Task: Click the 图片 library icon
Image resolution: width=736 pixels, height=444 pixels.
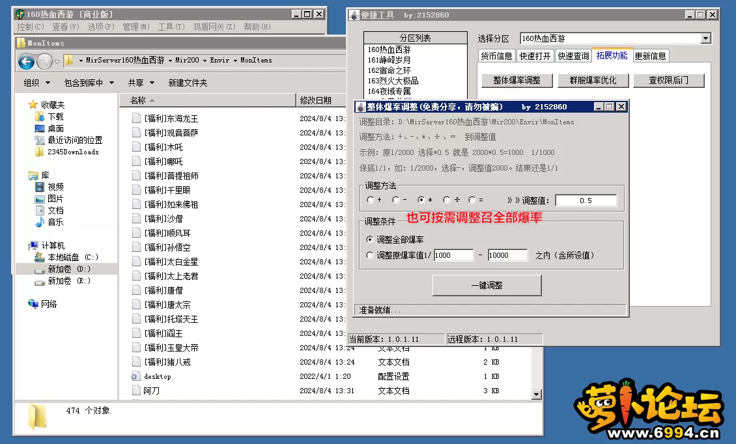Action: pyautogui.click(x=40, y=199)
